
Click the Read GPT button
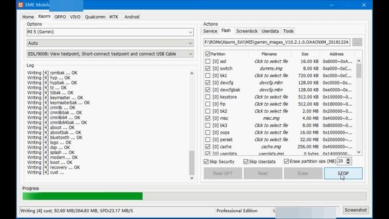pos(223,173)
